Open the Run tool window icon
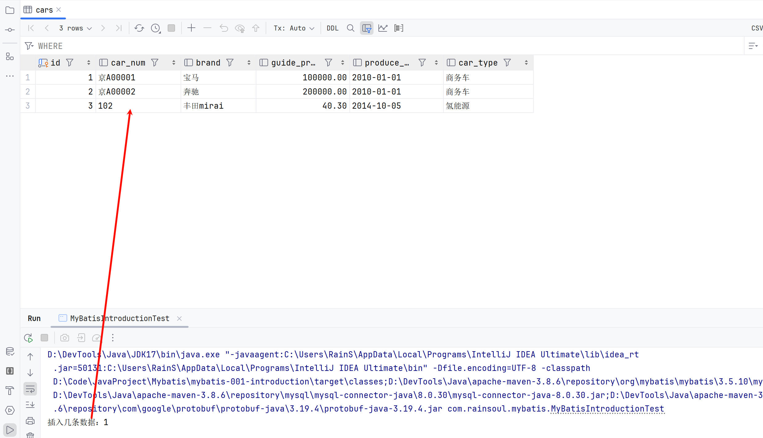 tap(10, 430)
